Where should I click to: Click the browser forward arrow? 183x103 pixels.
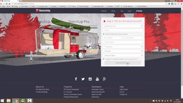[4, 4]
